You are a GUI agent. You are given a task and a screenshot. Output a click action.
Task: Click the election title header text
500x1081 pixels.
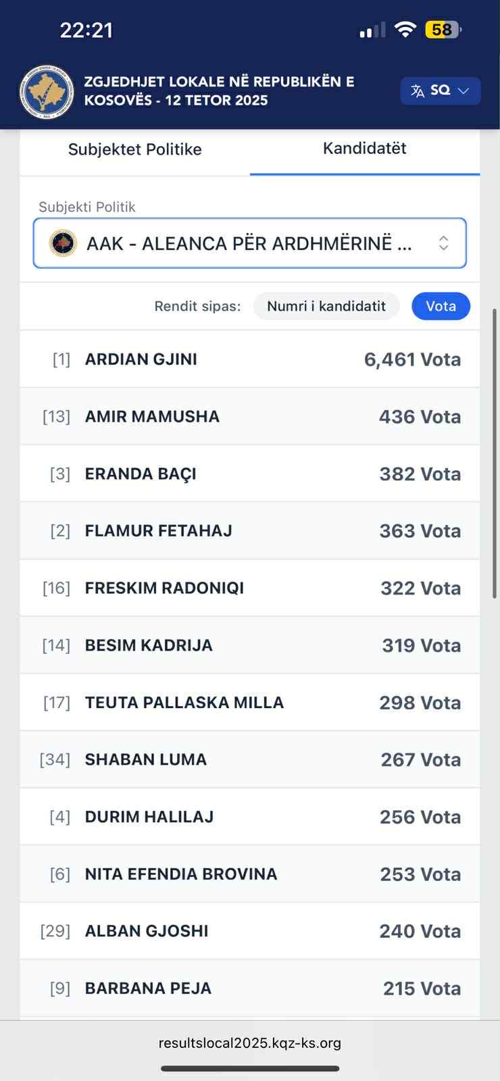219,91
